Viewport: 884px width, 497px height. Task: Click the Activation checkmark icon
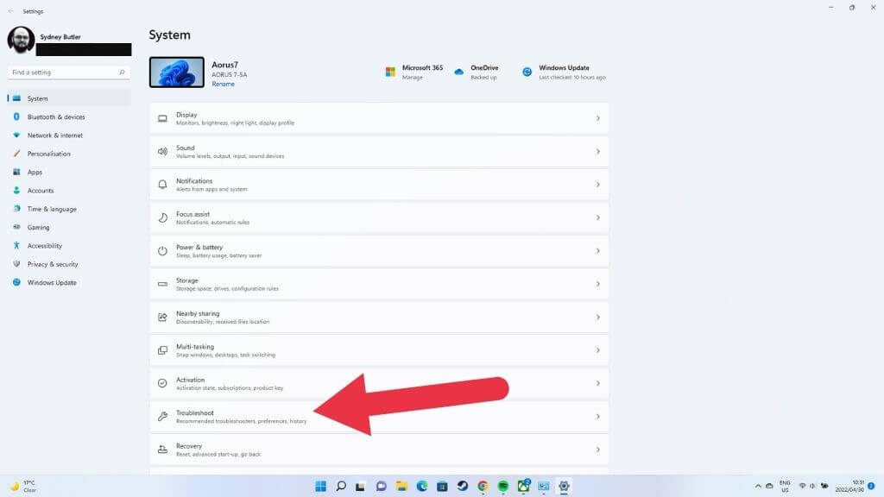(162, 383)
